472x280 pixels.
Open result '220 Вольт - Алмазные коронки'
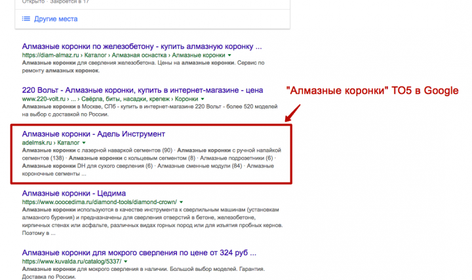click(142, 90)
